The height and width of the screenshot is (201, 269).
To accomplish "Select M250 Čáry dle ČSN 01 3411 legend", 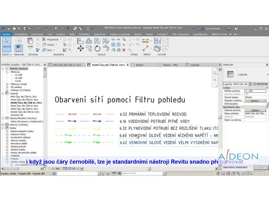I will [24, 106].
